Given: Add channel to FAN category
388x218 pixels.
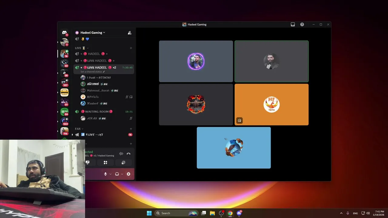Looking at the screenshot, I should click(x=131, y=129).
